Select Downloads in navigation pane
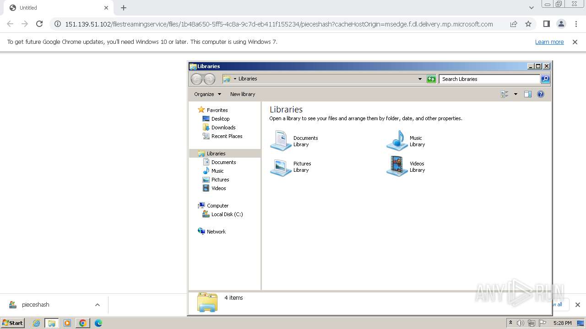This screenshot has height=329, width=586. 223,127
